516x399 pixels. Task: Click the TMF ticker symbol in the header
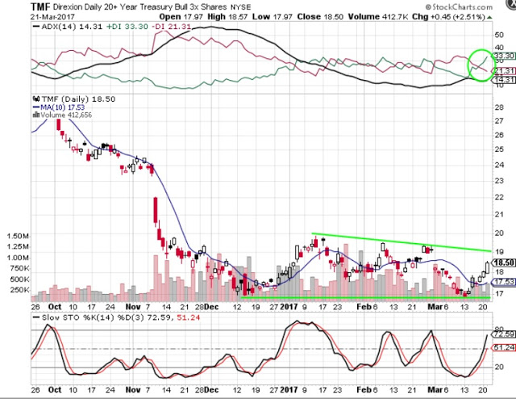coord(41,6)
